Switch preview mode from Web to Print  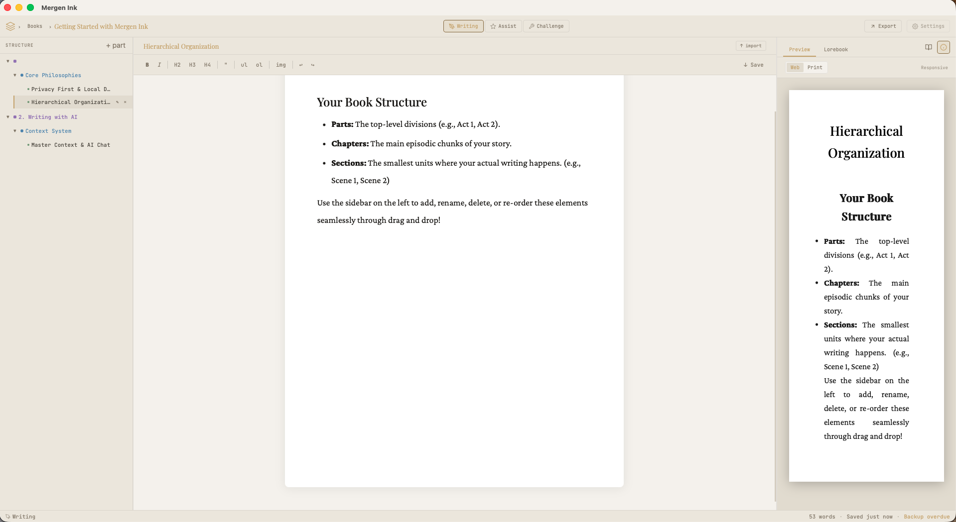815,67
